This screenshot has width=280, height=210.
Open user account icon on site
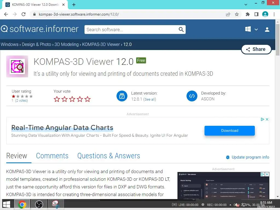point(267,30)
